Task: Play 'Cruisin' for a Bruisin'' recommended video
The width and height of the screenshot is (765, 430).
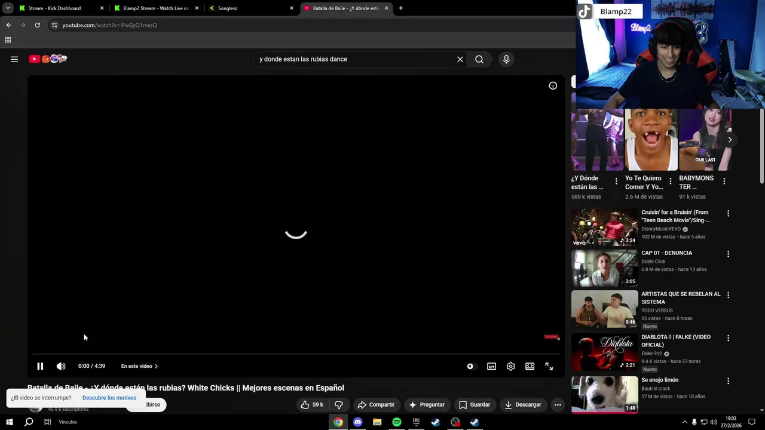Action: 604,227
